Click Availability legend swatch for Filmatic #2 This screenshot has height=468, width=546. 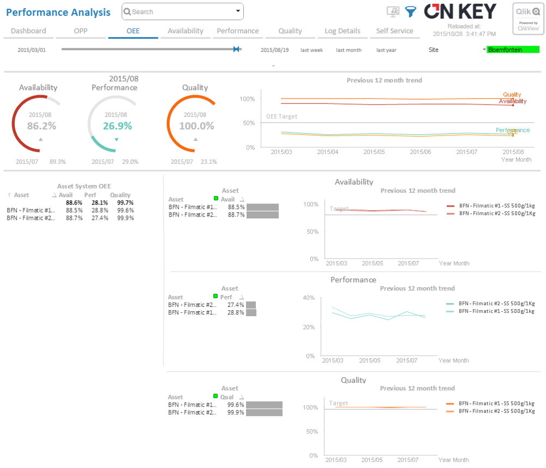pyautogui.click(x=450, y=214)
